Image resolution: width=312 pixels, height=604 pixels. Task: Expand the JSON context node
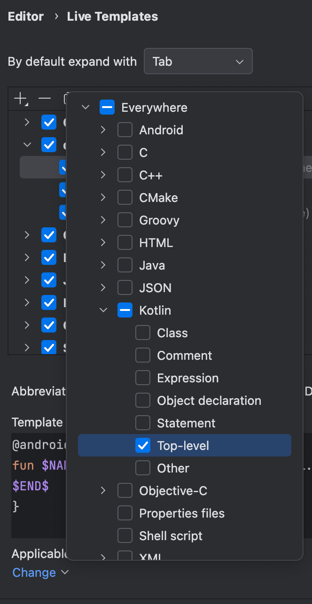pos(103,288)
